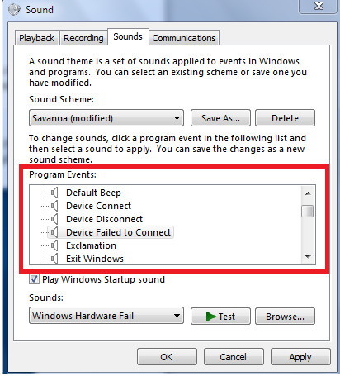Click the Sound icon in the title bar
This screenshot has height=376, width=340.
tap(14, 10)
